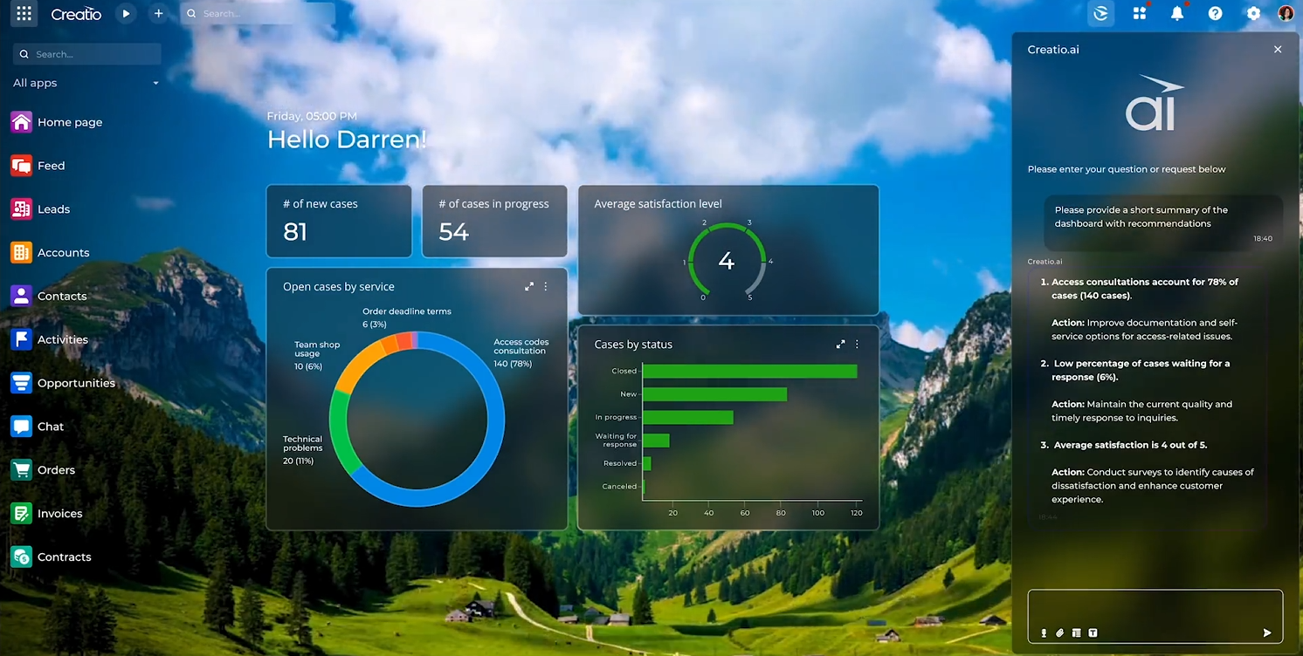Go to Opportunities in sidebar

click(75, 383)
